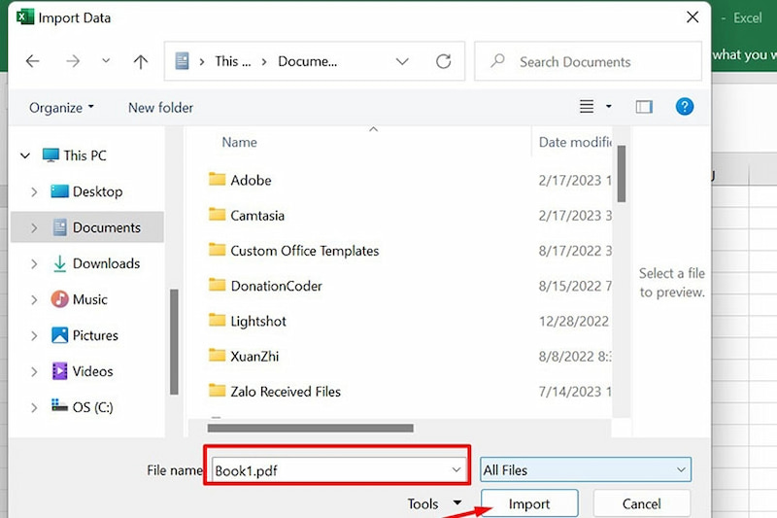Expand the Desktop tree node
Viewport: 777px width, 518px height.
[x=34, y=191]
